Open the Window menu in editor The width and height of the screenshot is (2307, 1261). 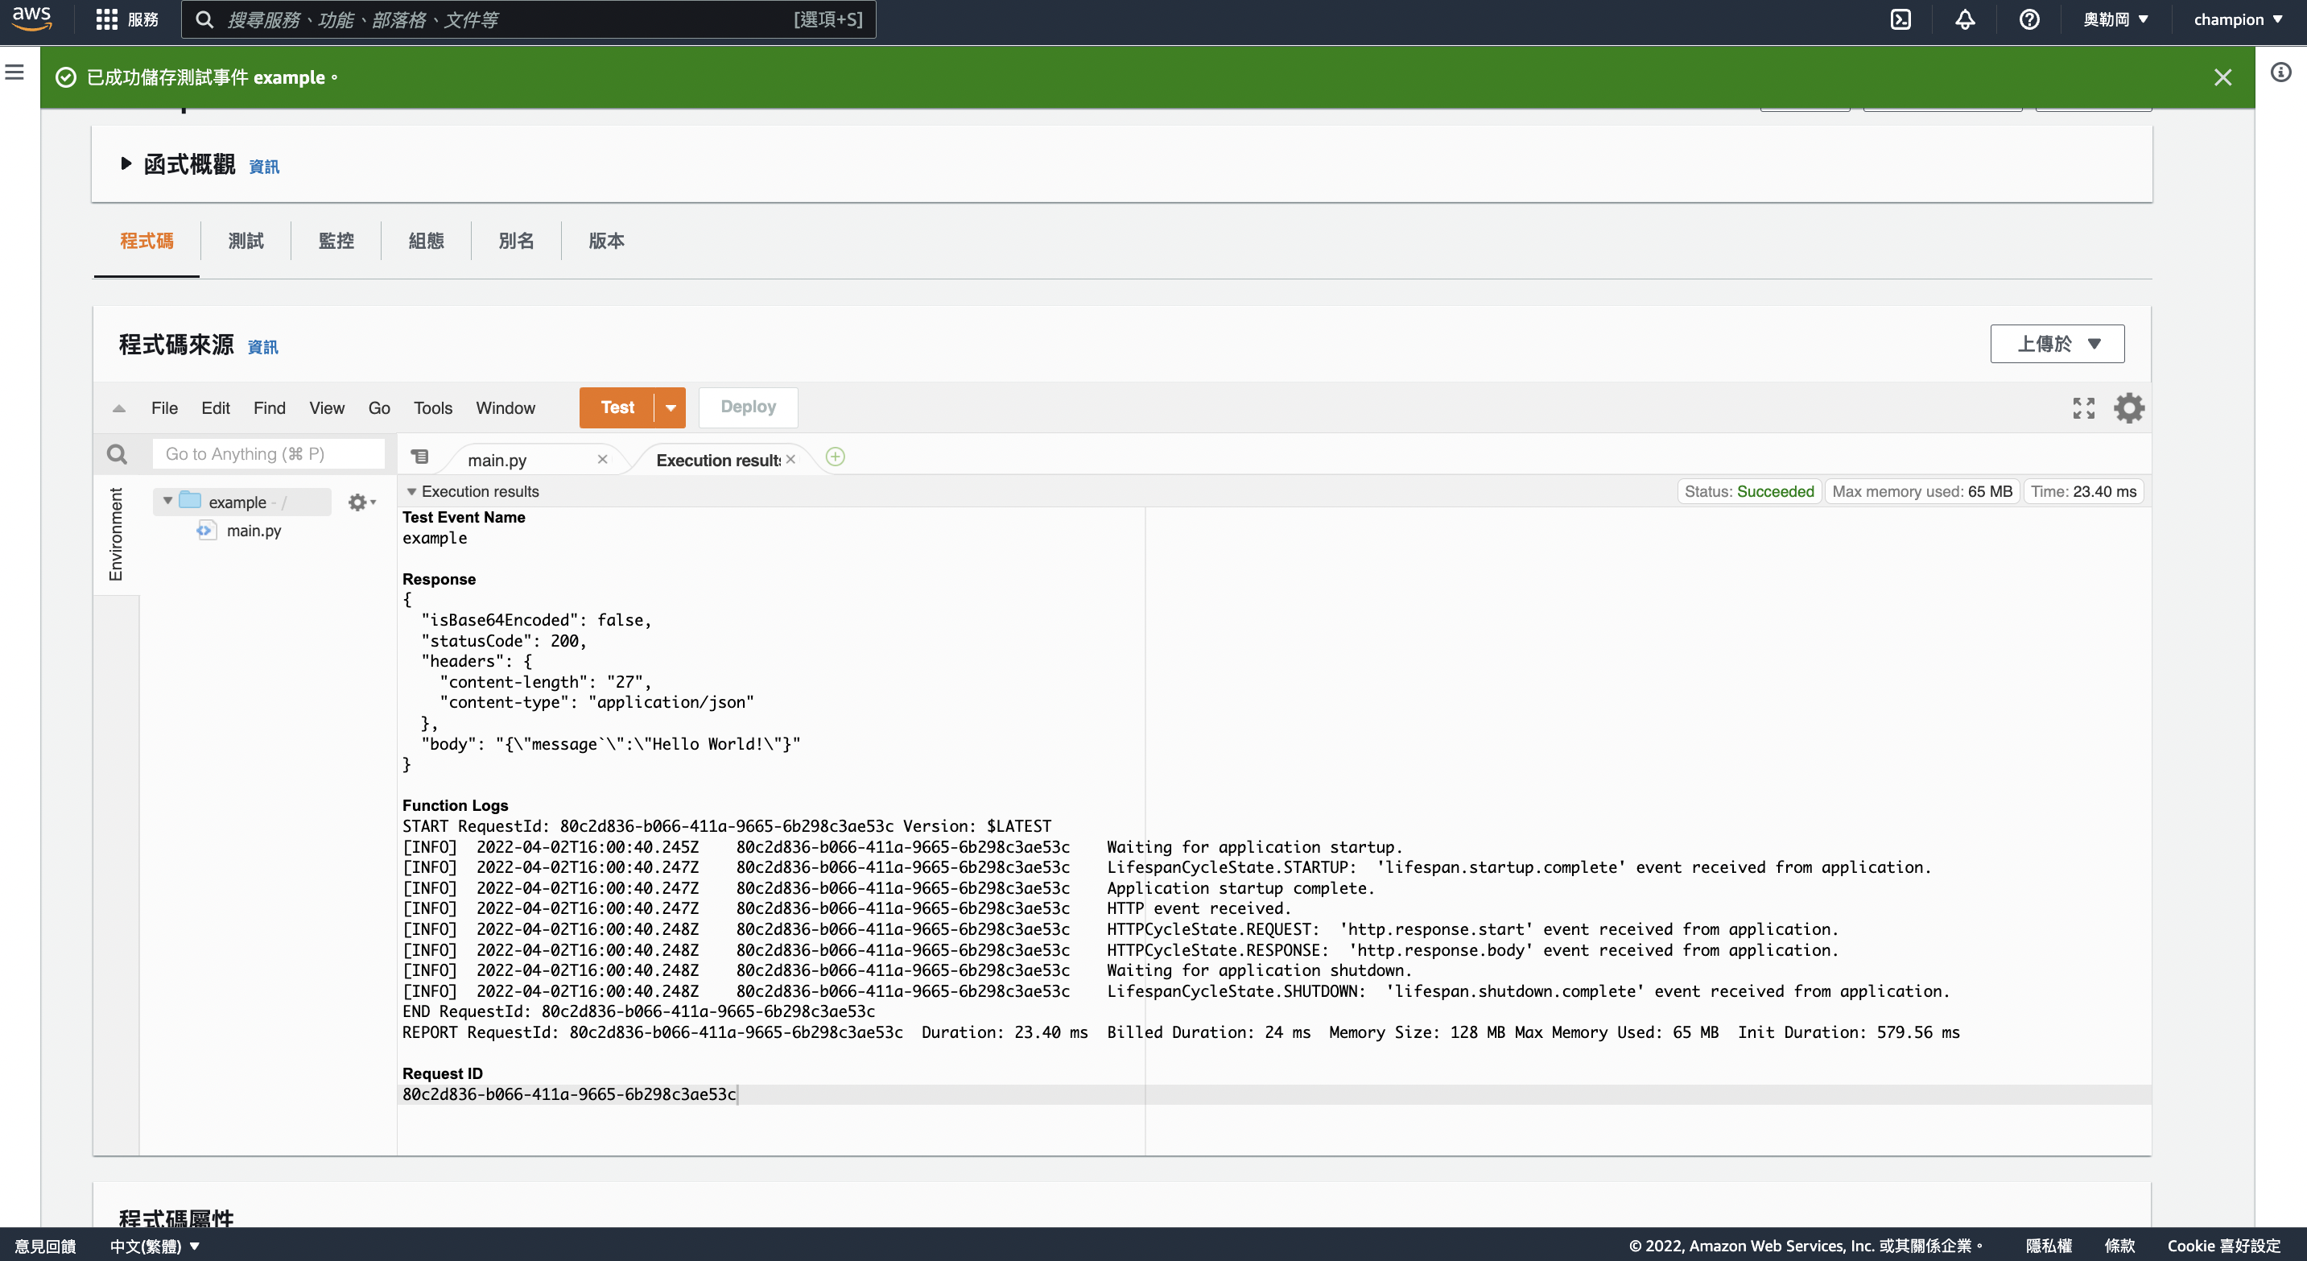(x=505, y=408)
